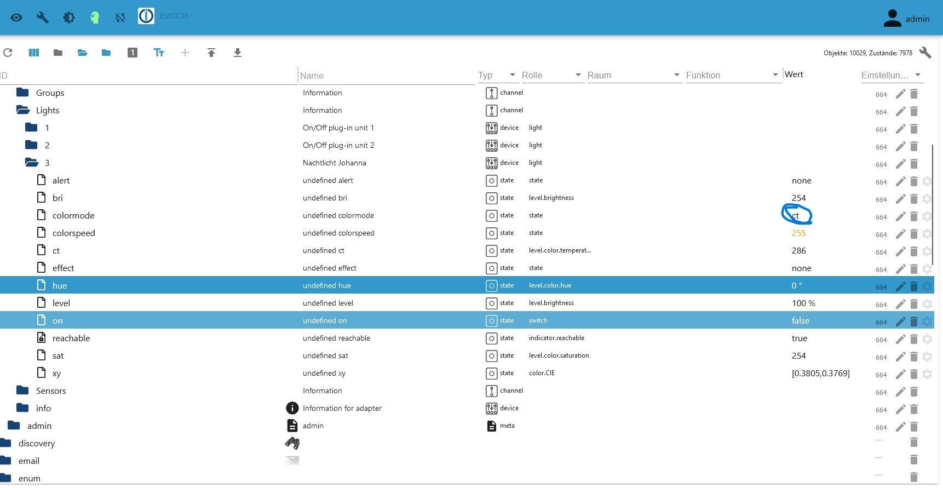Open custom settings gear for 'sat' row
Viewport: 943px width, 488px height.
927,357
